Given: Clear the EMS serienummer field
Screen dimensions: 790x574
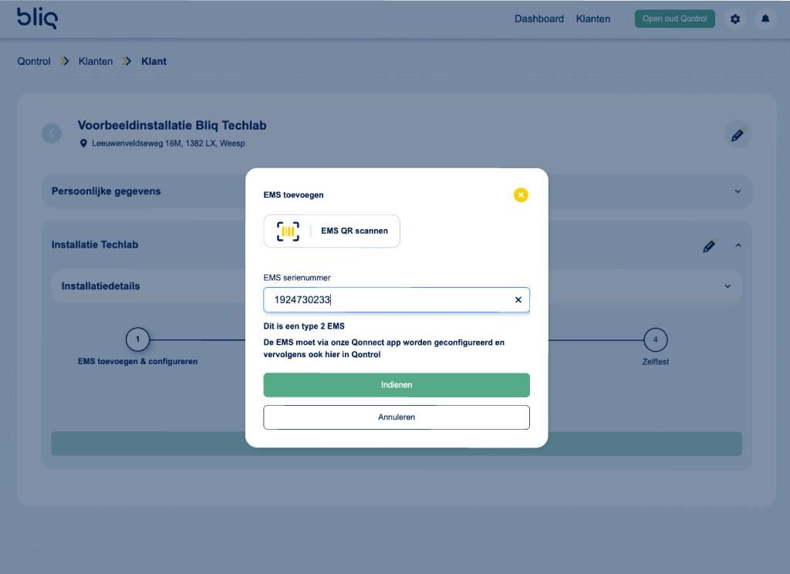Looking at the screenshot, I should click(518, 300).
